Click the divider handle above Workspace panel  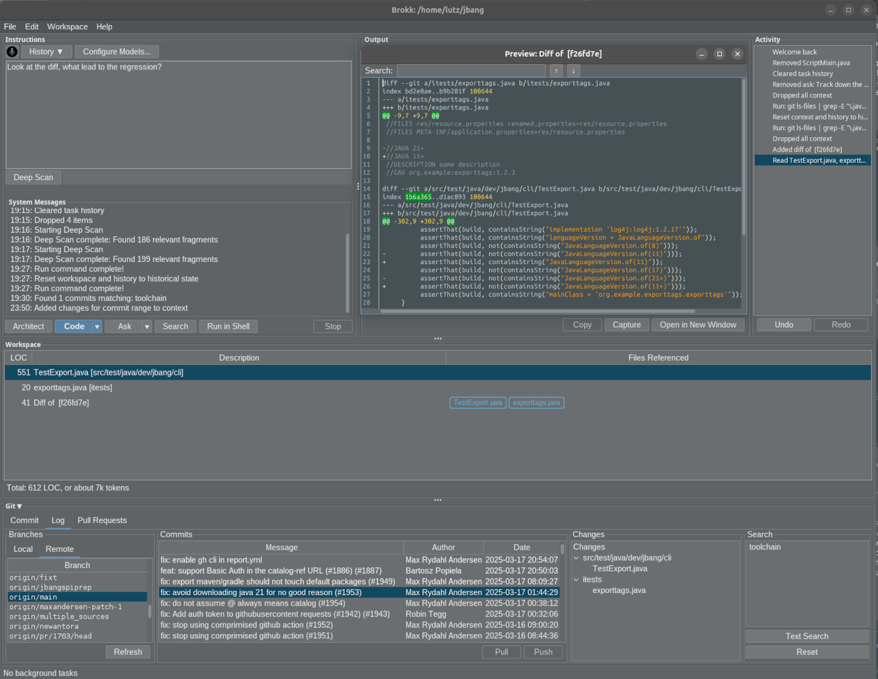coord(437,338)
